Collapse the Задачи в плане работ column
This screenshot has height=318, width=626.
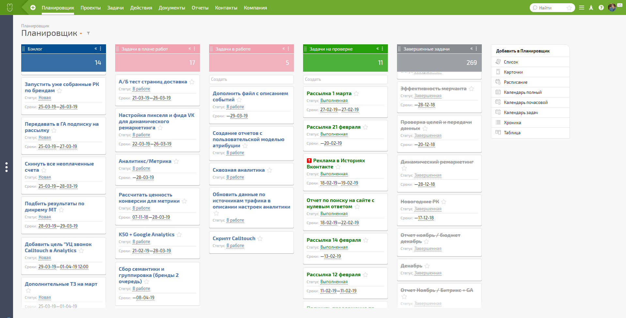click(x=190, y=49)
